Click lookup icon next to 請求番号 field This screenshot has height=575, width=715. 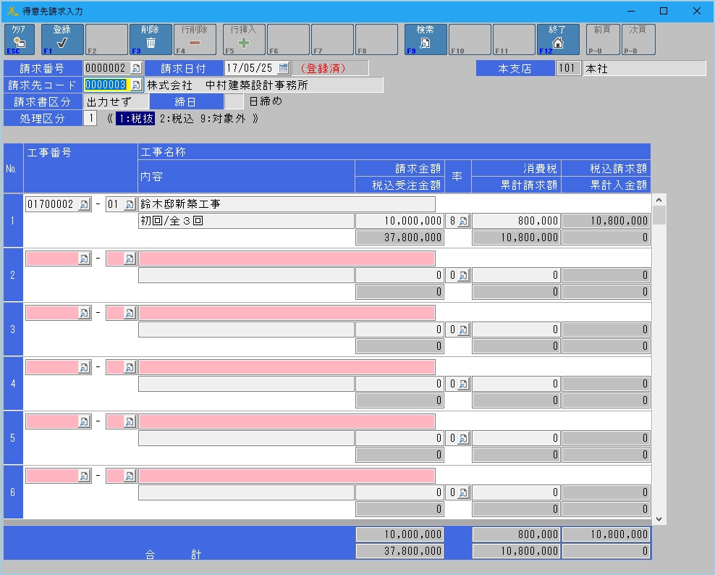137,68
